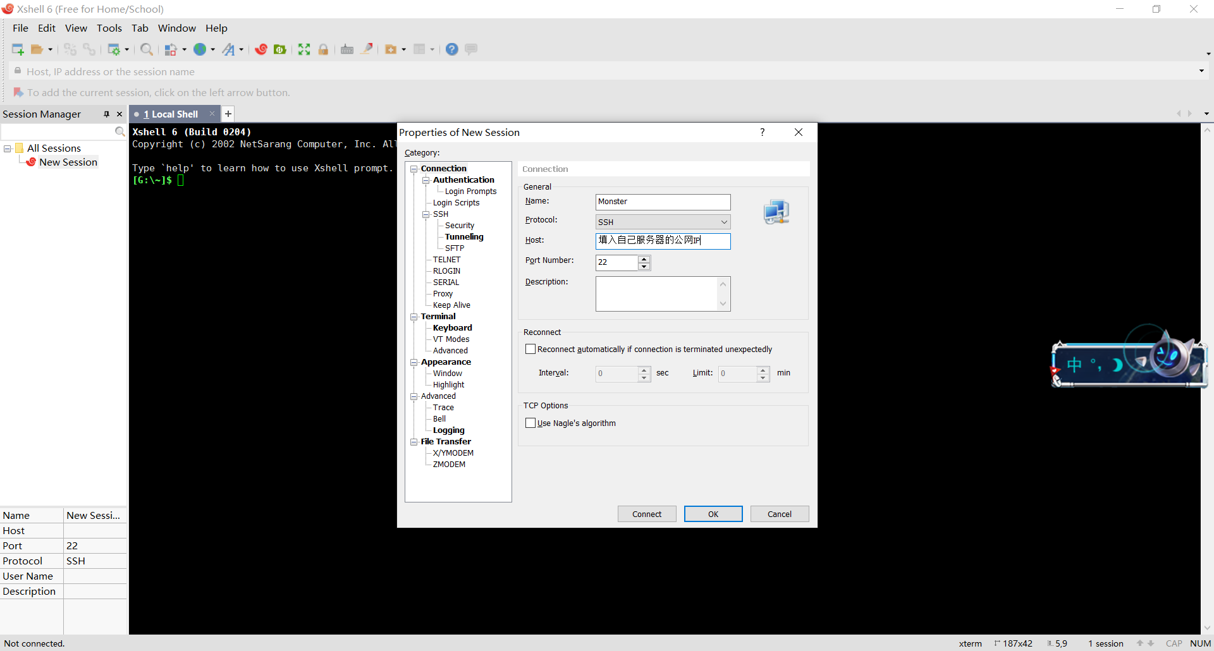
Task: Click the Open session folder icon
Action: point(37,49)
